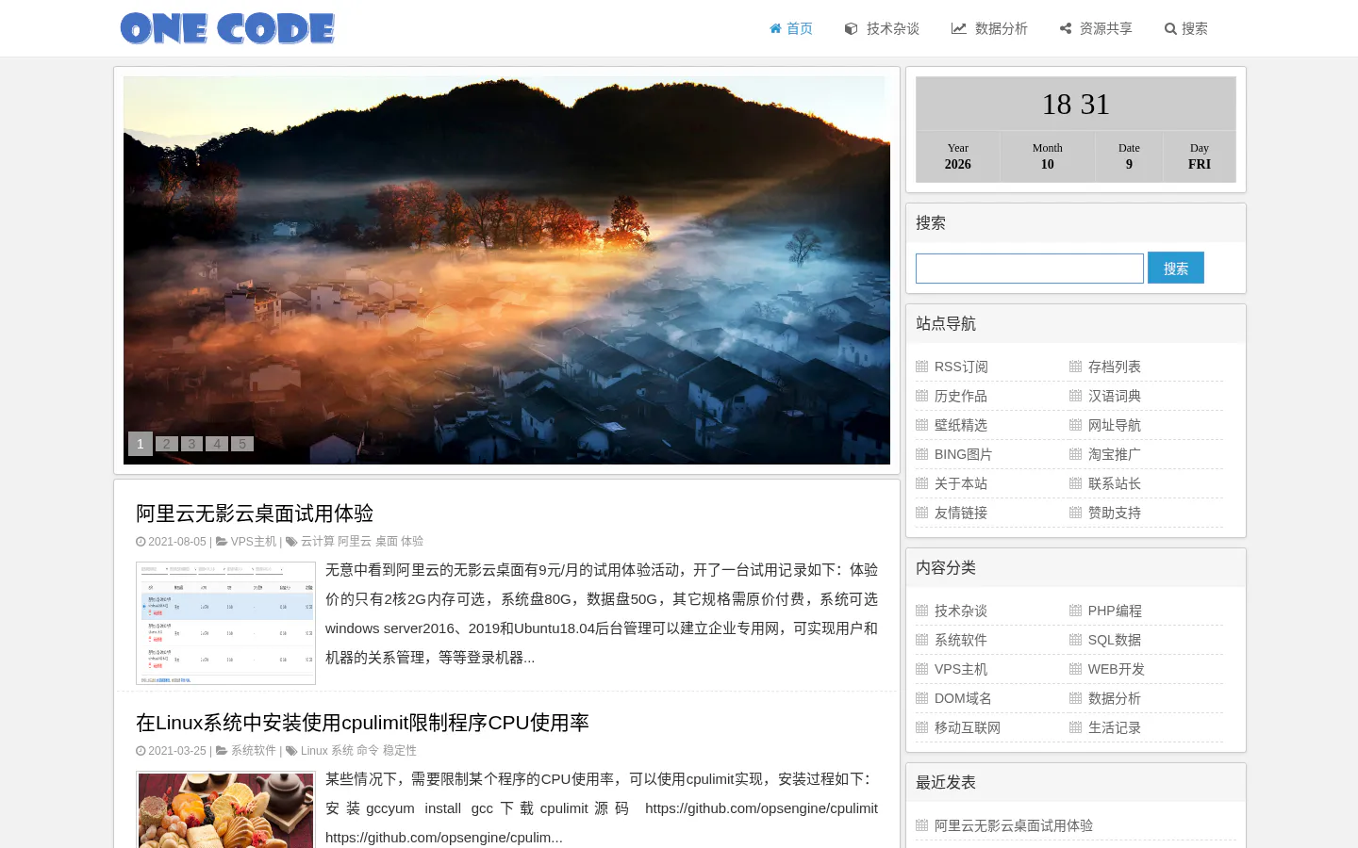The image size is (1358, 848).
Task: Open the 联系站长 link
Action: pyautogui.click(x=1115, y=483)
